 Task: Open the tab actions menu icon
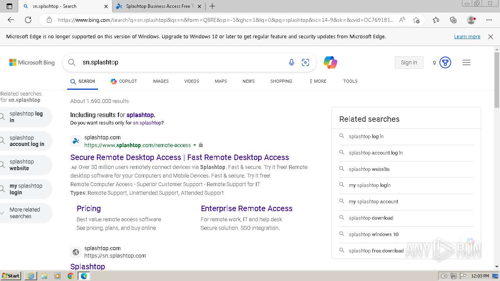click(x=9, y=6)
